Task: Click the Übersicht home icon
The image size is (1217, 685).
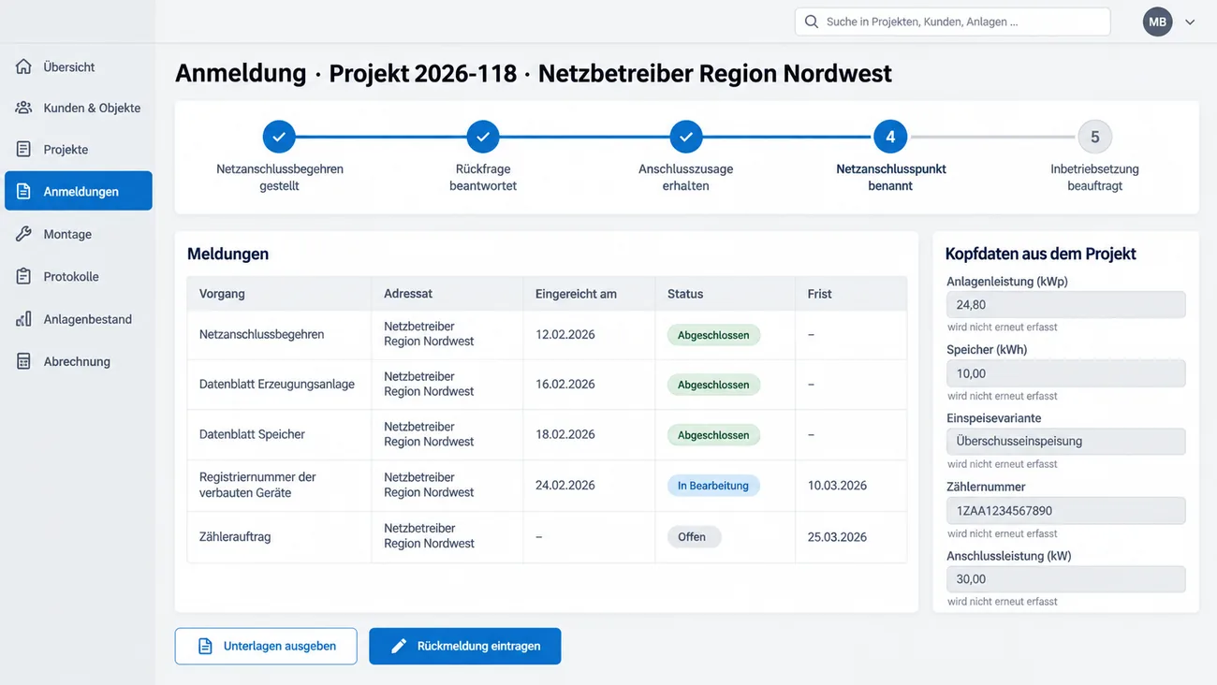Action: (23, 66)
